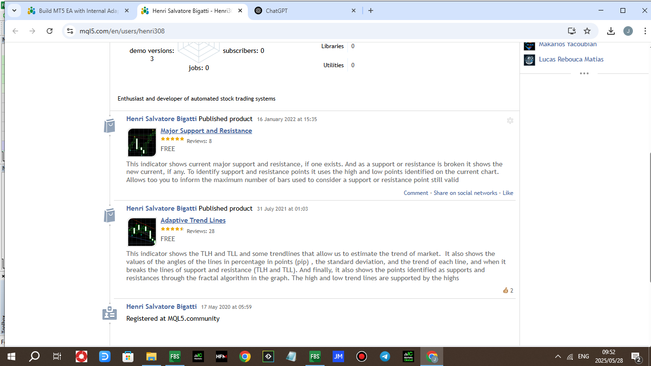The width and height of the screenshot is (651, 366).
Task: Open notification center
Action: [x=636, y=356]
